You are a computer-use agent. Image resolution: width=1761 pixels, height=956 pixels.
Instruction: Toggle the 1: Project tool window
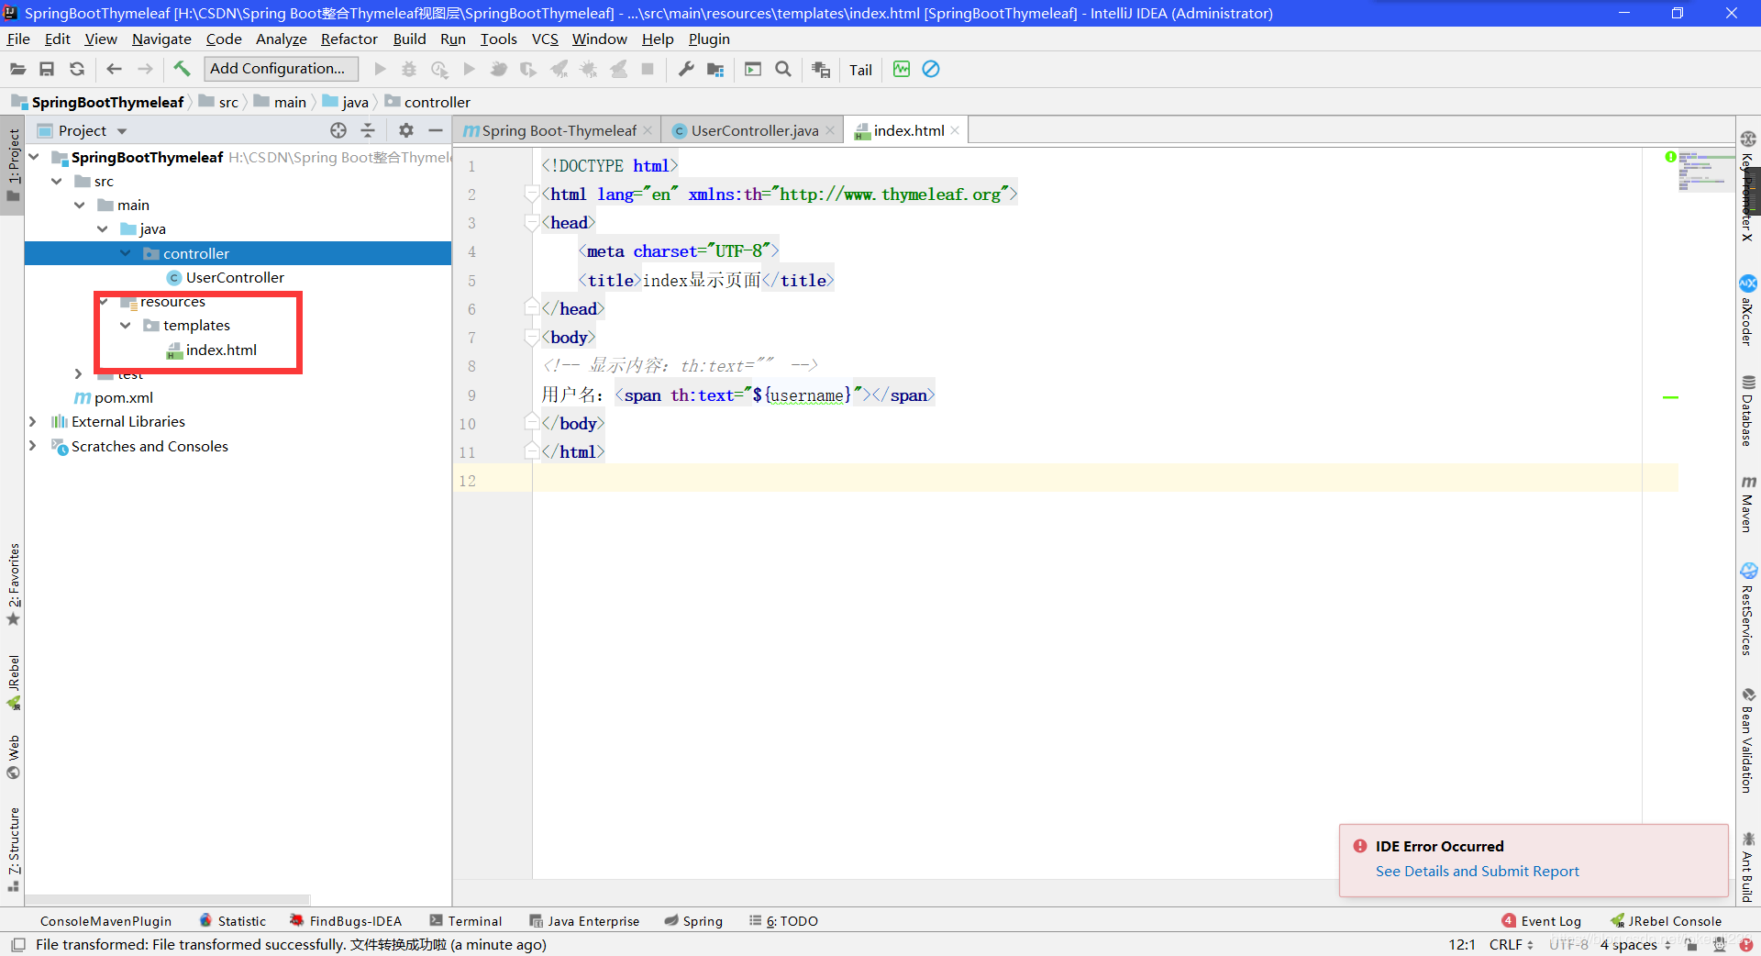[x=13, y=165]
